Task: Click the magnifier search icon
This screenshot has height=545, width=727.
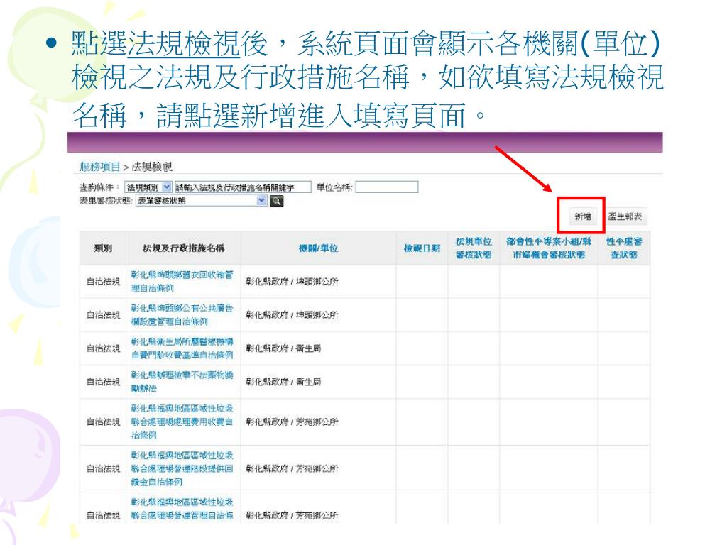Action: tap(276, 201)
